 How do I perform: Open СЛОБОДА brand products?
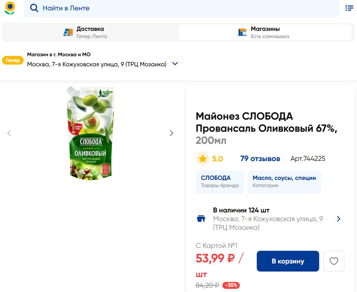tap(220, 182)
